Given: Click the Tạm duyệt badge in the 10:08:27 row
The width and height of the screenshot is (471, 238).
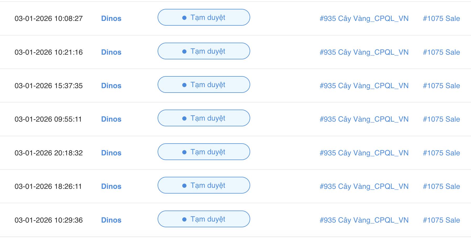Looking at the screenshot, I should coord(204,18).
